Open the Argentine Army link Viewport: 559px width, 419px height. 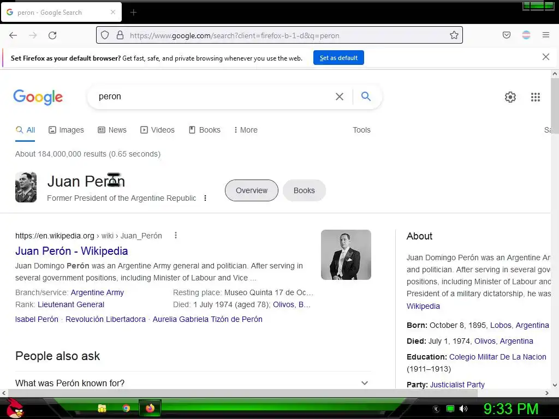tap(97, 292)
